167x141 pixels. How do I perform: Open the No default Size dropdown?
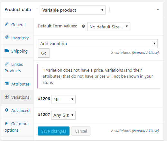[108, 26]
